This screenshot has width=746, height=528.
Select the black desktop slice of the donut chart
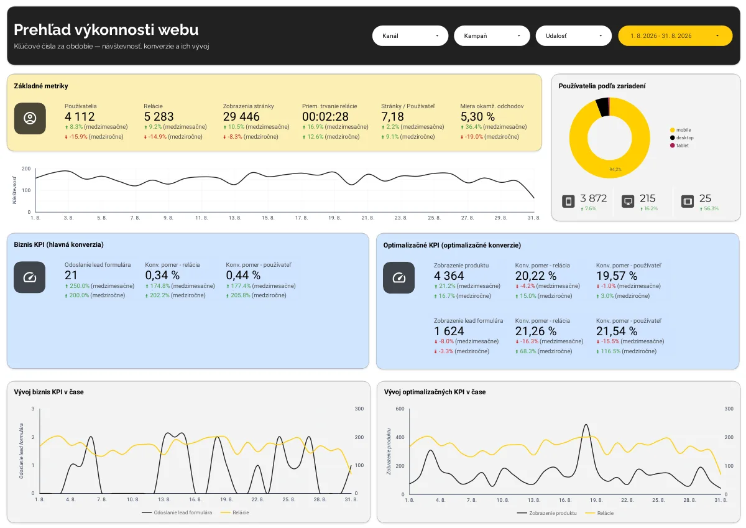point(602,106)
